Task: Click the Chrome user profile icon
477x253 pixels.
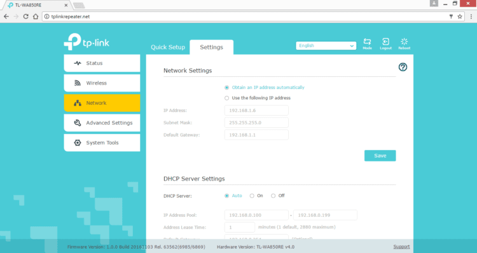Action: [x=434, y=3]
